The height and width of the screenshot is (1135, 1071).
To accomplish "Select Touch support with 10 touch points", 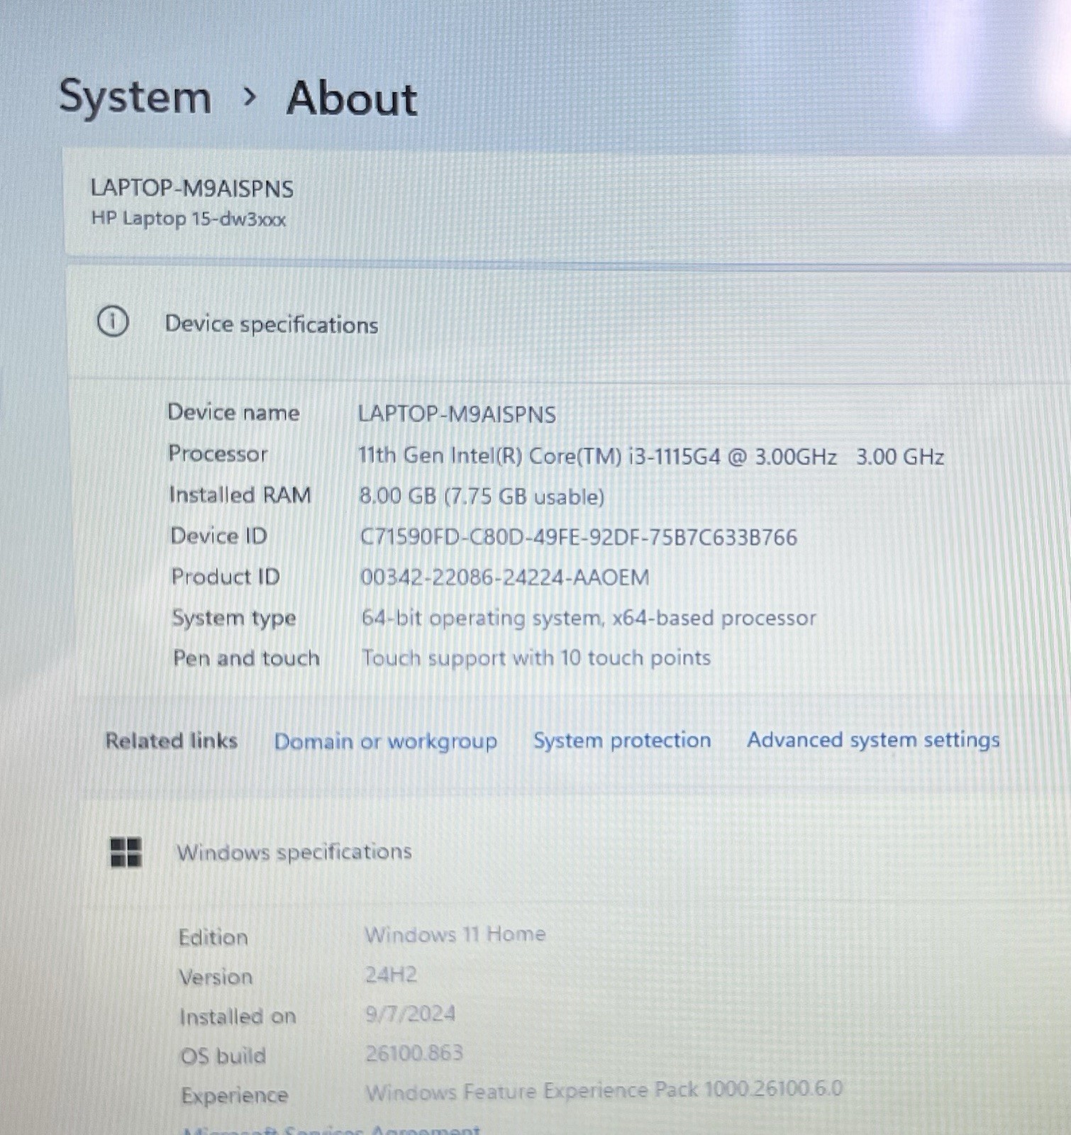I will pyautogui.click(x=536, y=658).
